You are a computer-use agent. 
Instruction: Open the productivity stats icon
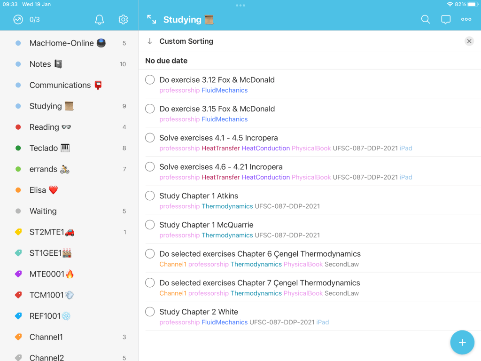point(18,19)
